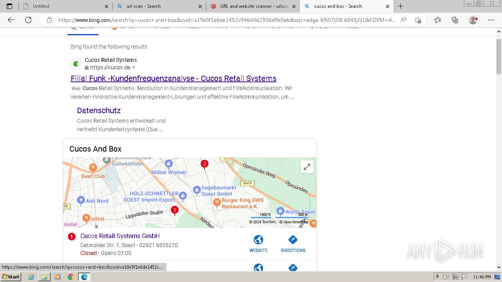Close the url scan - Search tab
Viewport: 502px width, 282px height.
tap(200, 6)
